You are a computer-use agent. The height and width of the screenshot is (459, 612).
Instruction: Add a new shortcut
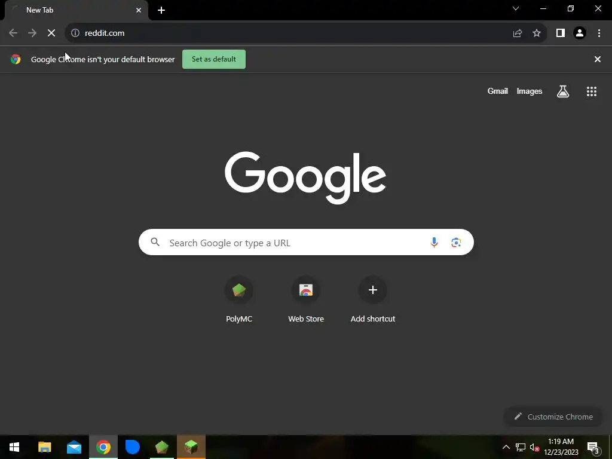[x=373, y=300]
